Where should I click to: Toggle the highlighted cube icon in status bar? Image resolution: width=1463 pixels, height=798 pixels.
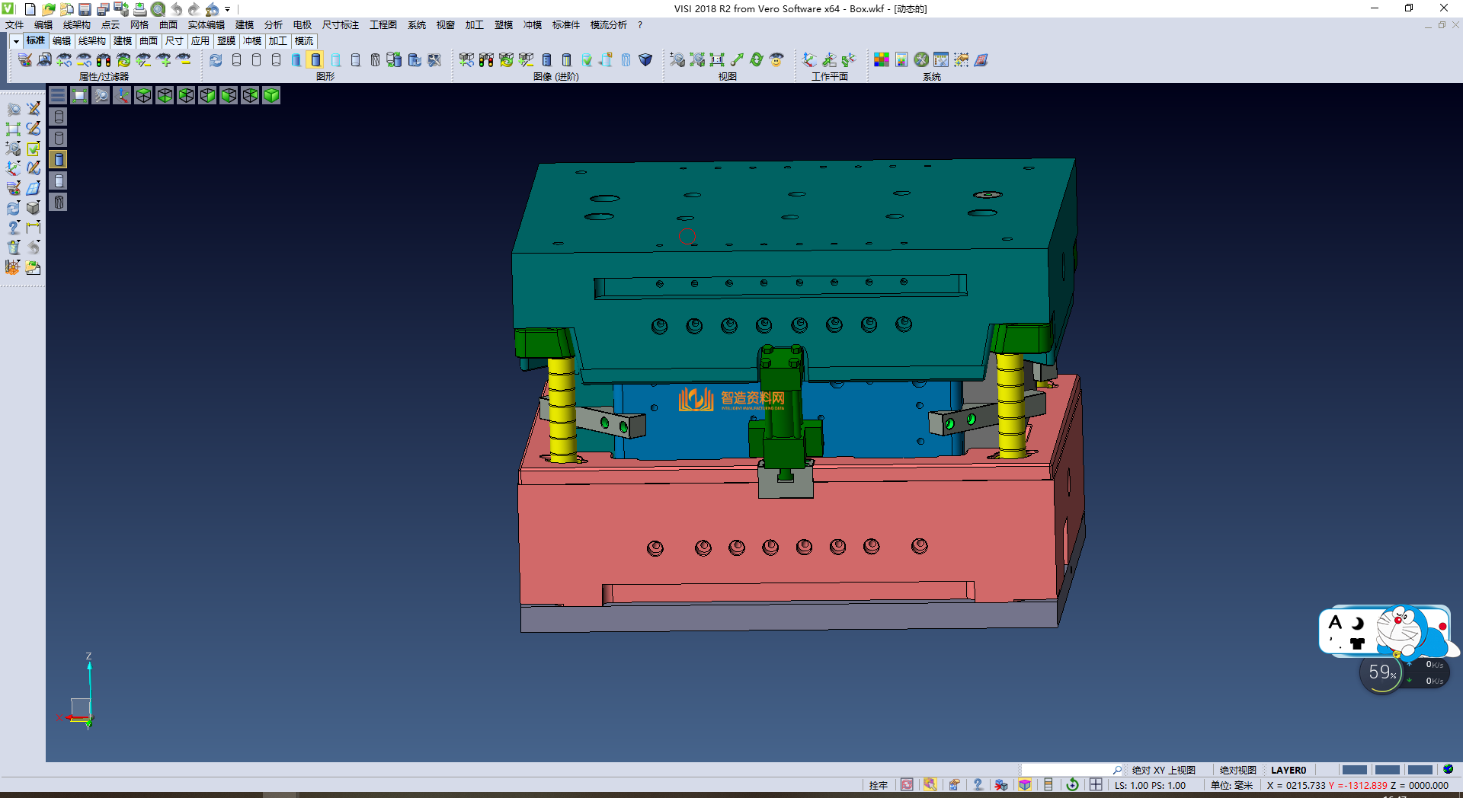[1025, 785]
